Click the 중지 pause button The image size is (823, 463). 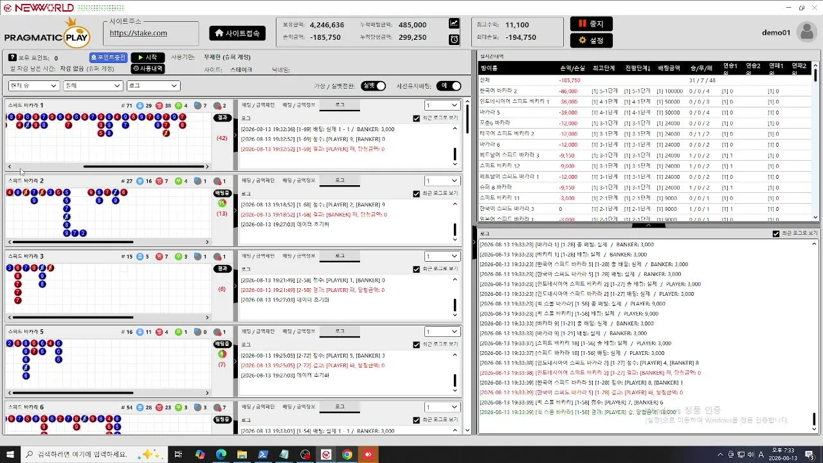591,24
